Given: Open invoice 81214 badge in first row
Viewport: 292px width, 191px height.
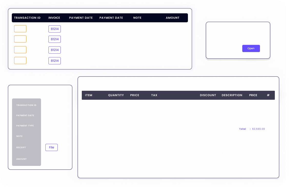Looking at the screenshot, I should coord(55,29).
